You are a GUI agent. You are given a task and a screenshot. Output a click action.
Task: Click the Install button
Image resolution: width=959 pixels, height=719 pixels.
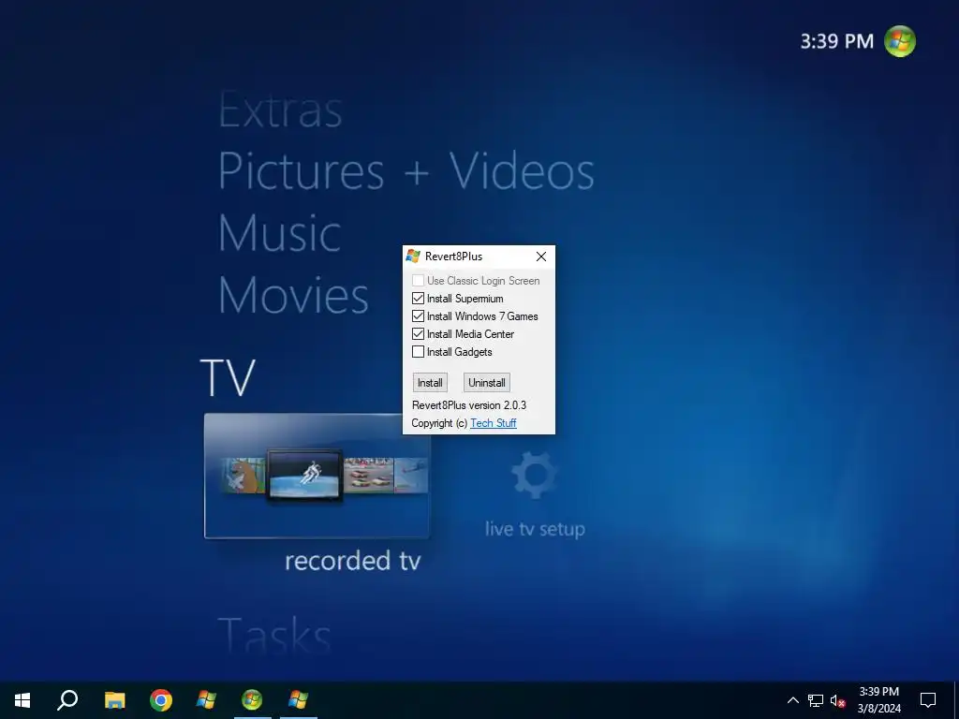(430, 383)
